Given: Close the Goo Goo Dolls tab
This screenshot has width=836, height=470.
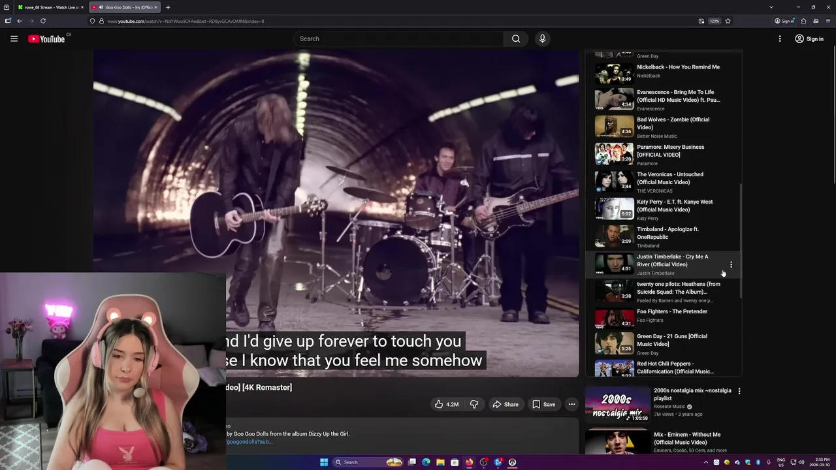Looking at the screenshot, I should 156,7.
